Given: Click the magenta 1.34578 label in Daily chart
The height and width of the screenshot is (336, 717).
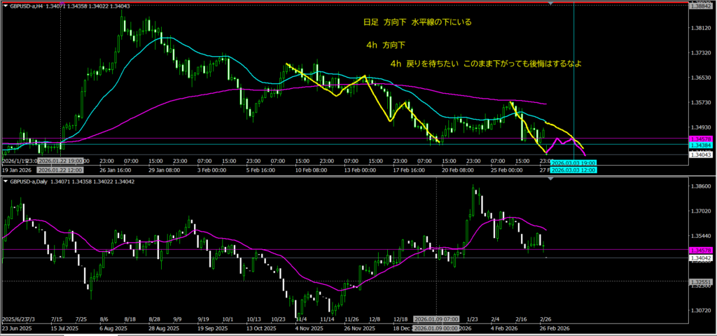Looking at the screenshot, I should pos(701,250).
